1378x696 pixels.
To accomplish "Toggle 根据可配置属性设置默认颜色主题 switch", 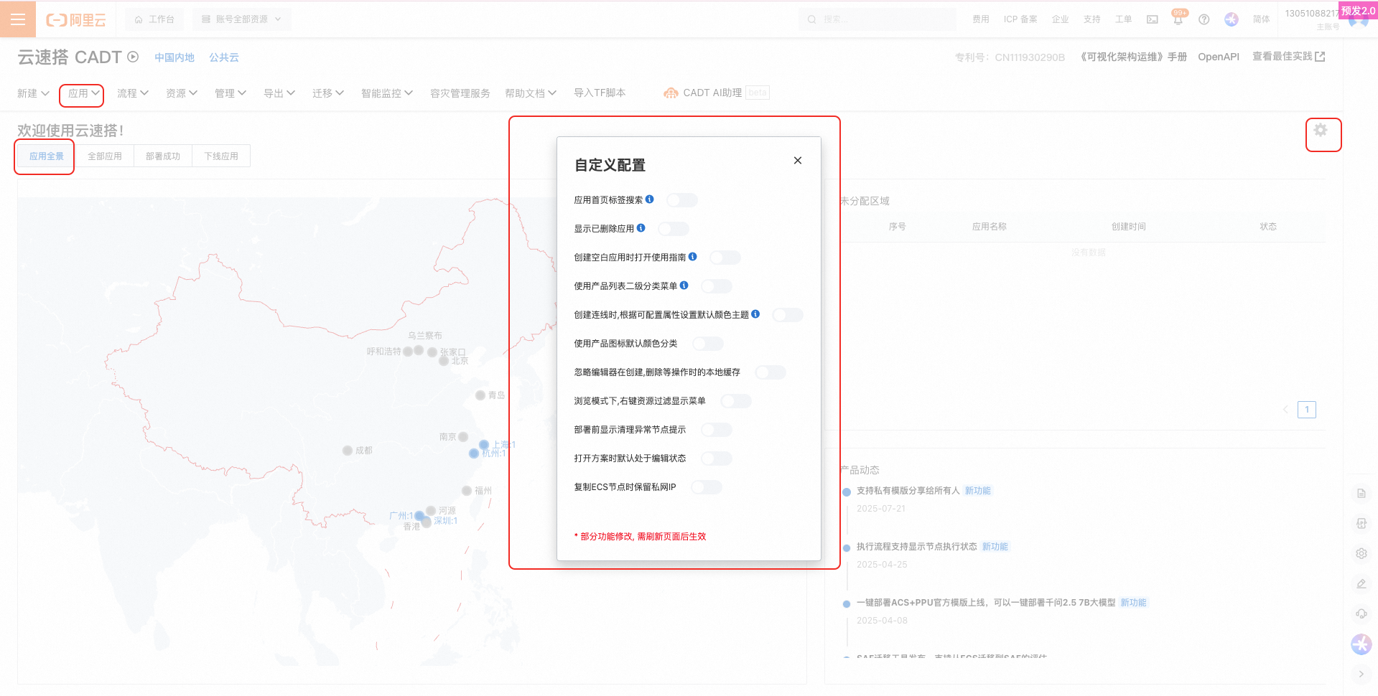I will 788,315.
